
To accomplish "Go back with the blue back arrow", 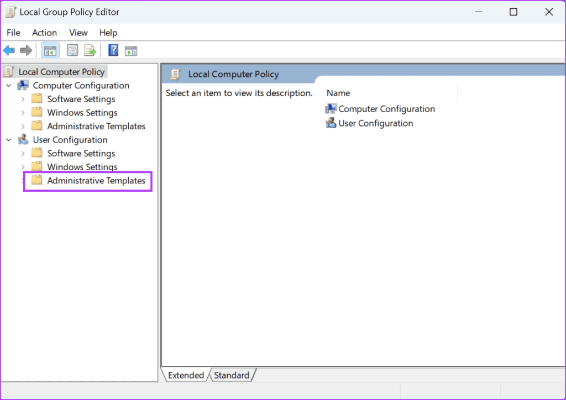I will (x=9, y=50).
